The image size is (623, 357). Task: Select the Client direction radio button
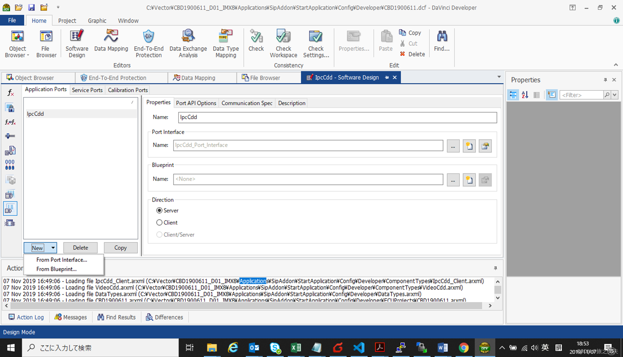159,222
